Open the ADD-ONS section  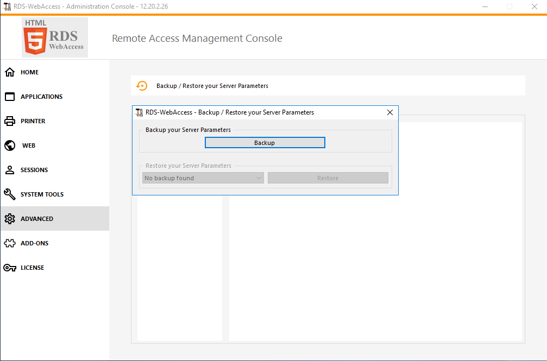[x=35, y=243]
